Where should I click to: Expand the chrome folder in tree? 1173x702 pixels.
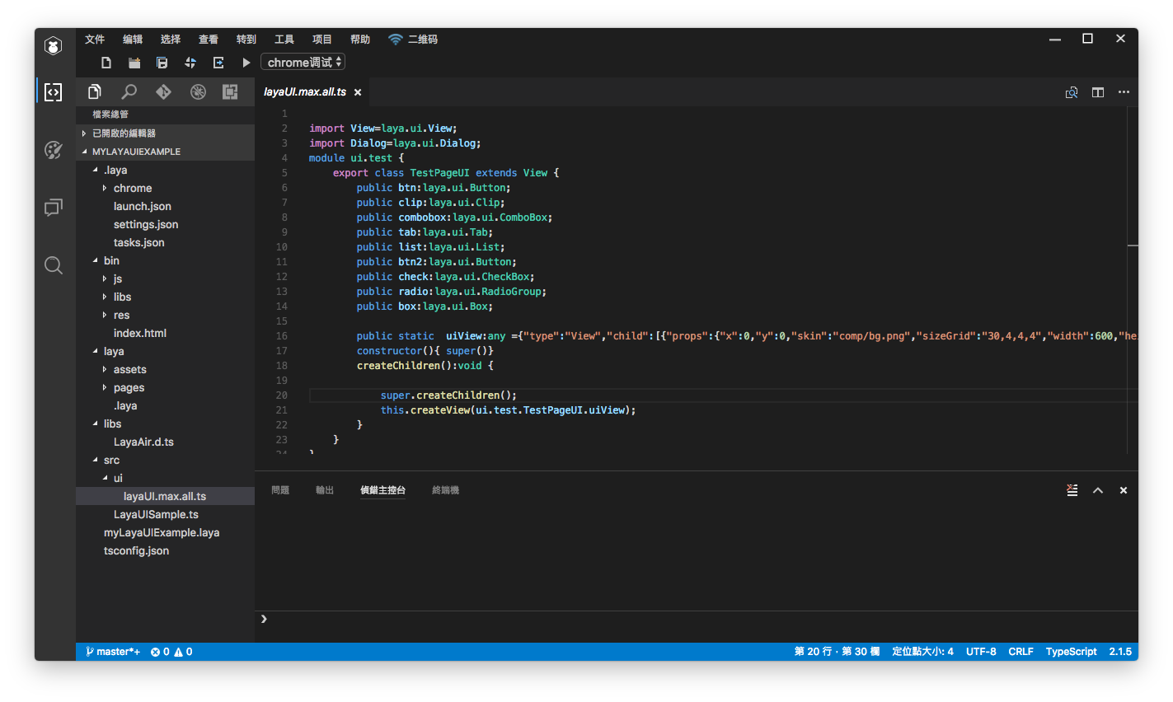(x=132, y=189)
